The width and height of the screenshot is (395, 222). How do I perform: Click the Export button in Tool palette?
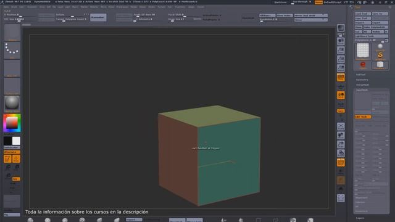coord(380,23)
